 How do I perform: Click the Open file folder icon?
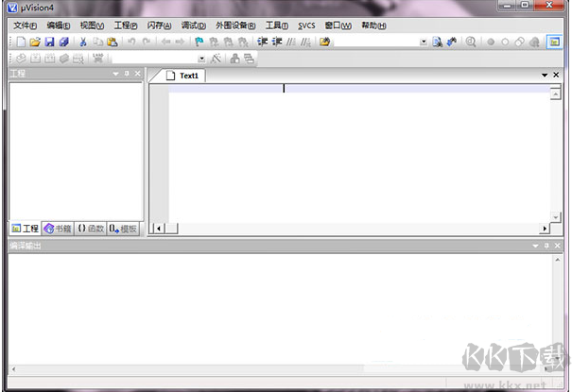point(34,43)
